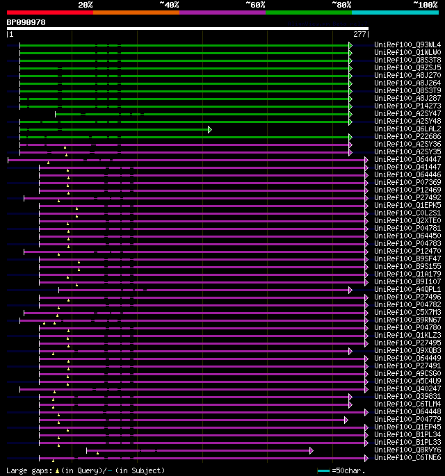Open the UniRef100_Q8S3T8 entry
445x476 pixels.
[x=407, y=60]
